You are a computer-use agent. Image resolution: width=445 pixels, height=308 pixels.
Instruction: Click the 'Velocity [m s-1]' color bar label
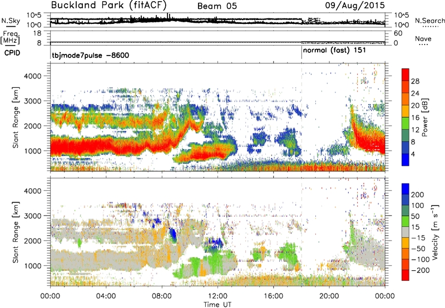click(x=436, y=232)
